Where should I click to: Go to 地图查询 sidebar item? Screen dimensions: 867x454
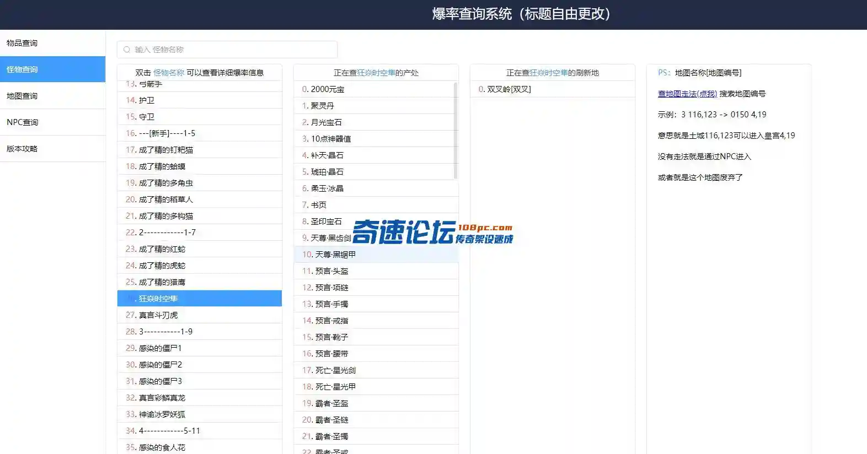(x=52, y=96)
